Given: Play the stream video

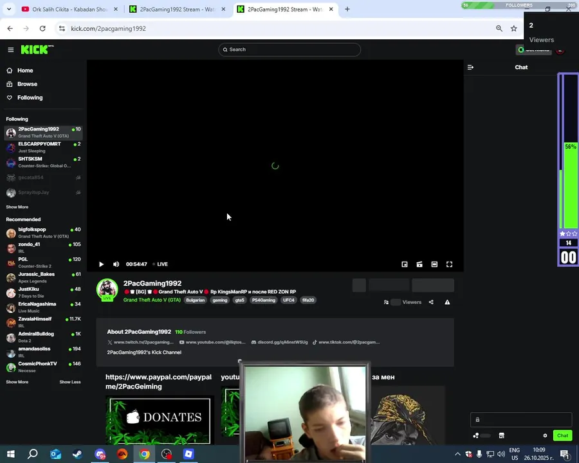Looking at the screenshot, I should tap(101, 264).
